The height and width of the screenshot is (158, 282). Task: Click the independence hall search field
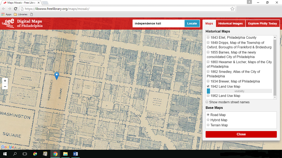tap(158, 24)
